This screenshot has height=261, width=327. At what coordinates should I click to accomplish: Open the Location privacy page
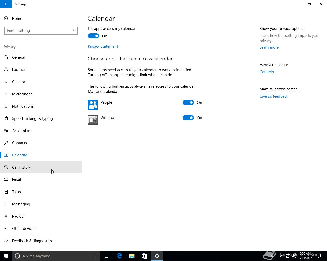(40, 69)
